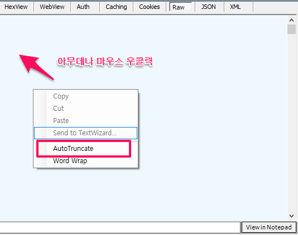Viewport: 298px width, 235px height.
Task: Choose Copy from the context menu
Action: (85, 96)
